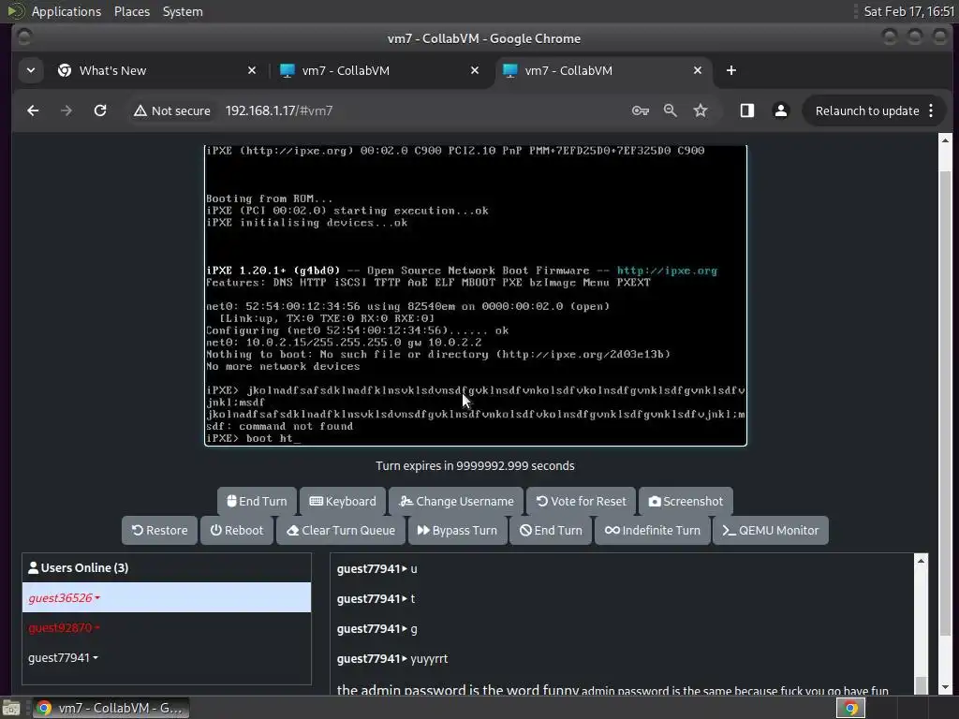Viewport: 959px width, 719px height.
Task: Enable Indefinite Turn
Action: (652, 530)
